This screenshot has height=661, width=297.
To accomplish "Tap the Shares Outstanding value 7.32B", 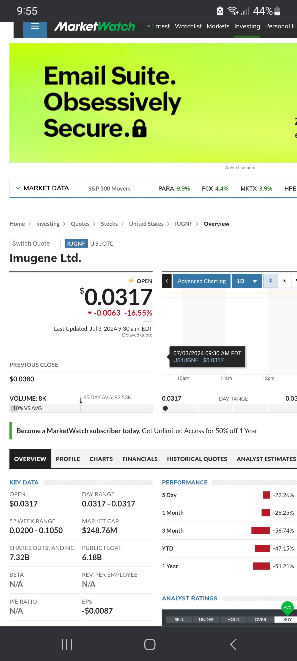I will point(20,557).
